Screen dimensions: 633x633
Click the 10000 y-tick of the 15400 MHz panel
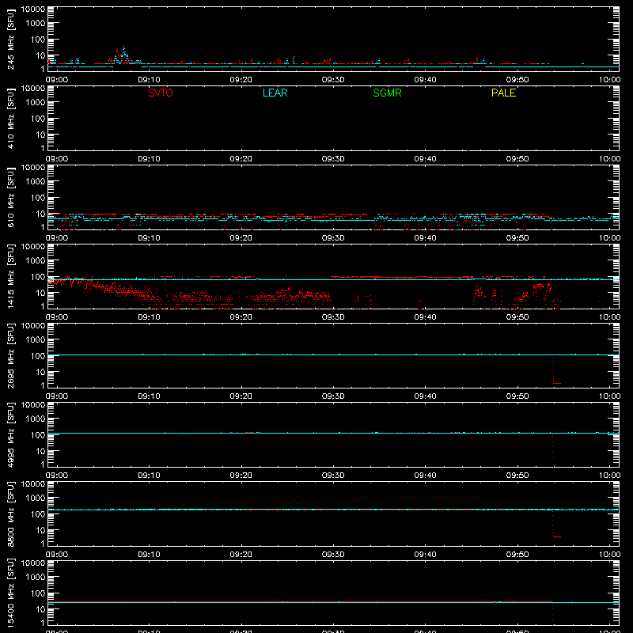tap(33, 563)
